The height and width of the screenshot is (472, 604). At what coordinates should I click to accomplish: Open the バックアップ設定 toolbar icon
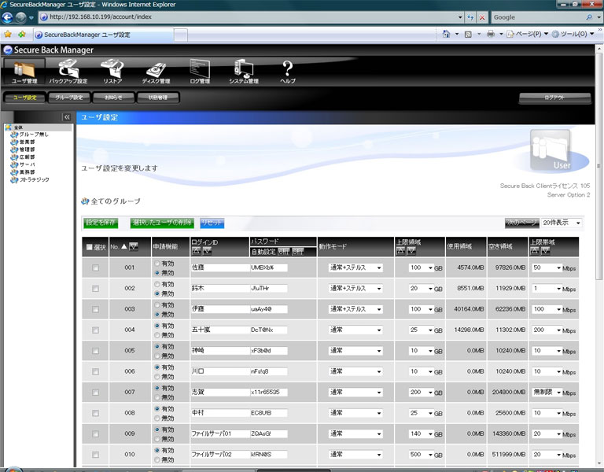[68, 69]
